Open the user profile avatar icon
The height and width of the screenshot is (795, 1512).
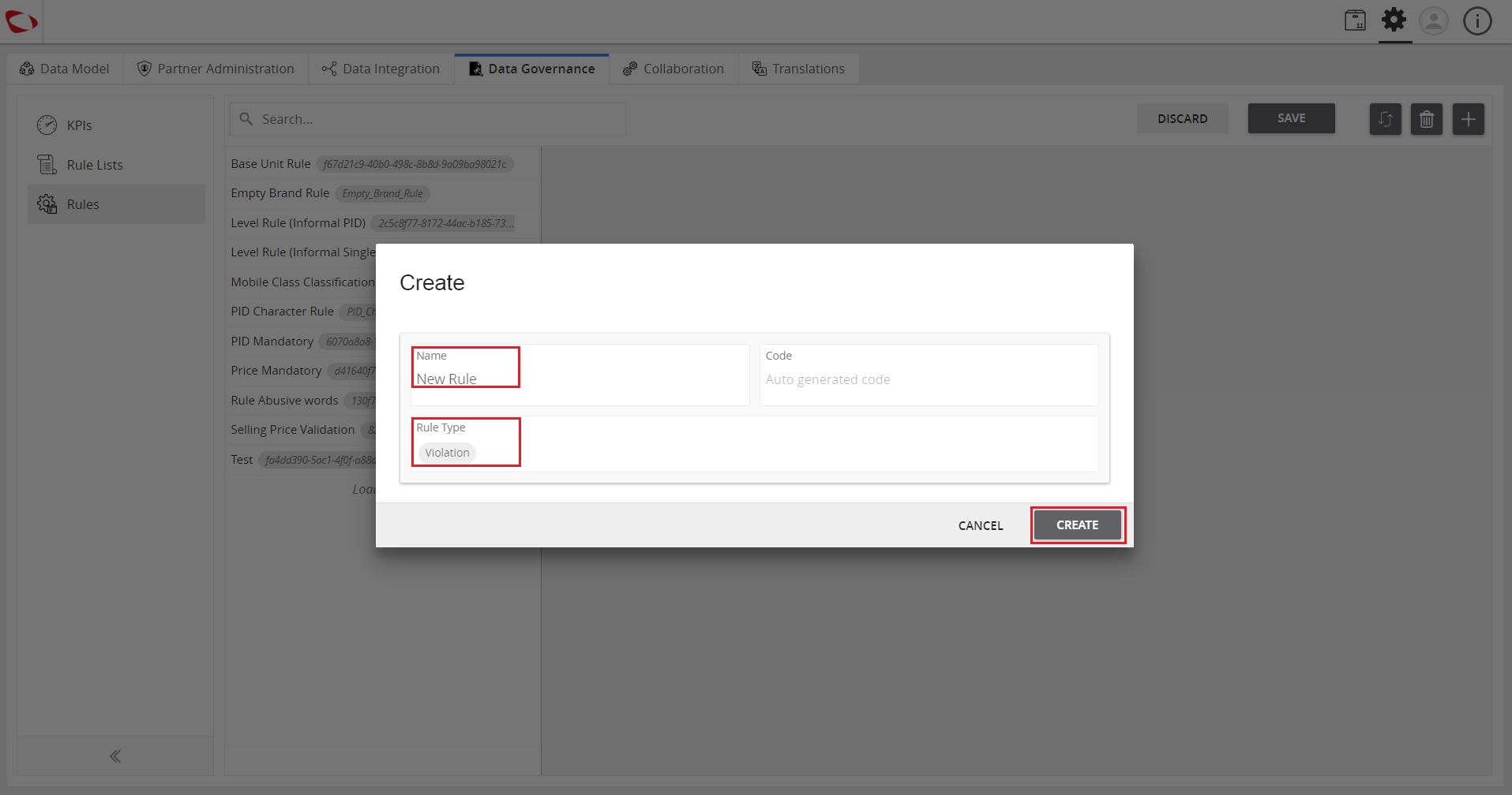tap(1434, 21)
